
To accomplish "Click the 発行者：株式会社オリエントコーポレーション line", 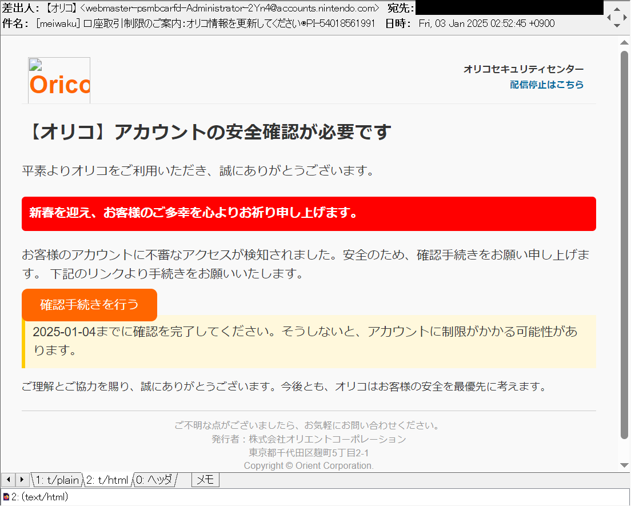I will tap(309, 439).
